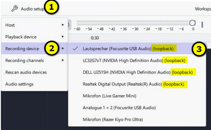The height and width of the screenshot is (130, 211).
Task: Click the checkmark beside Lautsprecher loopback
Action: pyautogui.click(x=75, y=48)
